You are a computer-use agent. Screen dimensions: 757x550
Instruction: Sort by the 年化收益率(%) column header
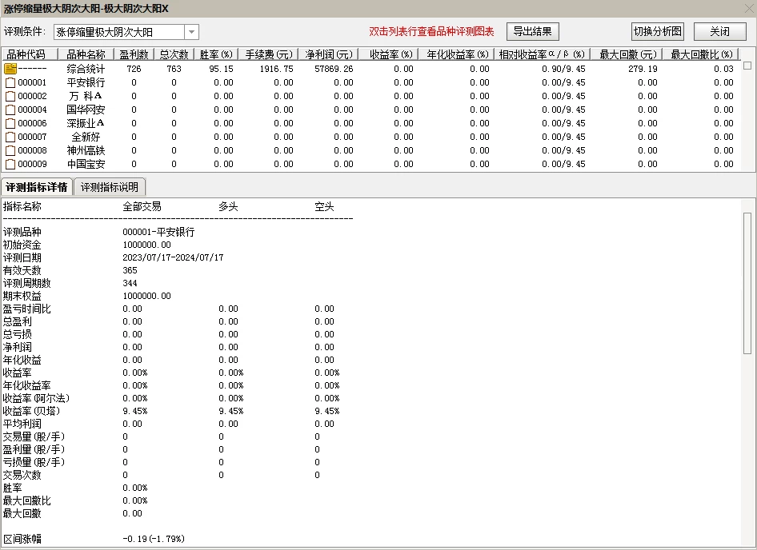[x=457, y=54]
